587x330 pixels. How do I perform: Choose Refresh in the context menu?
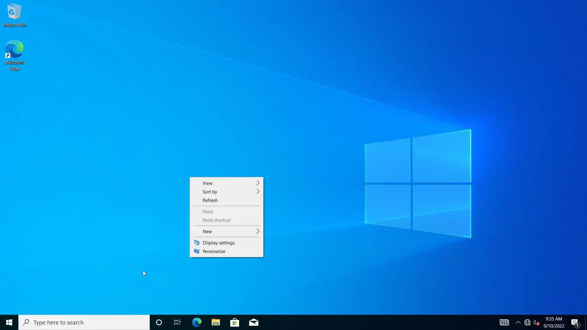point(210,200)
